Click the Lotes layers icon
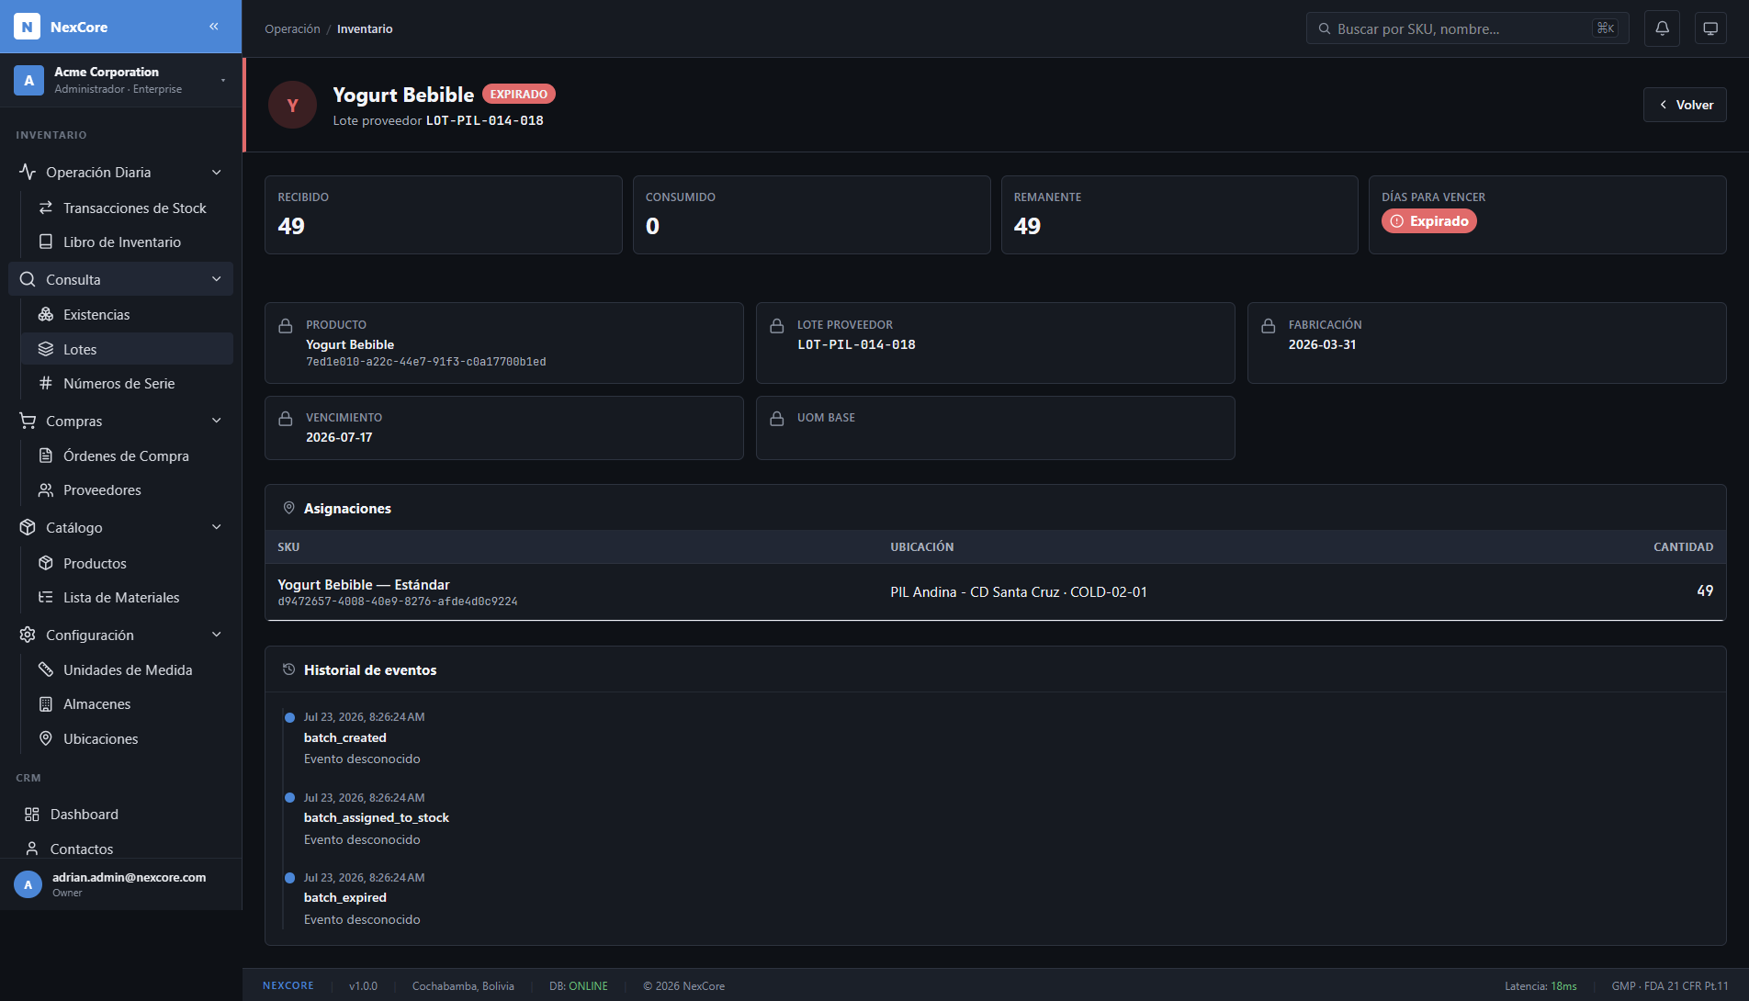The image size is (1749, 1001). (46, 350)
